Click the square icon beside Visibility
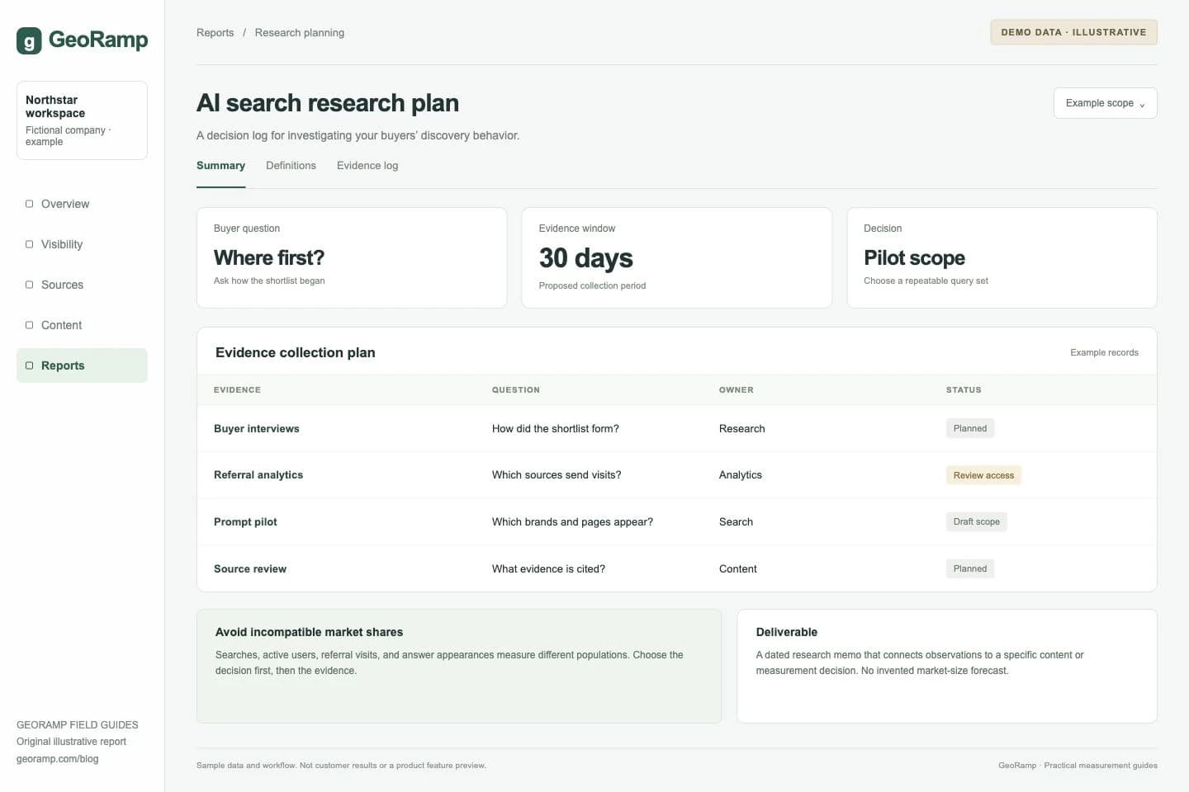 coord(30,244)
